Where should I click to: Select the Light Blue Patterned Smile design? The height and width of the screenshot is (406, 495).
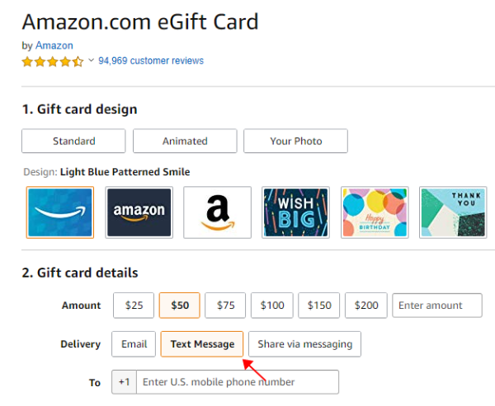(x=59, y=212)
